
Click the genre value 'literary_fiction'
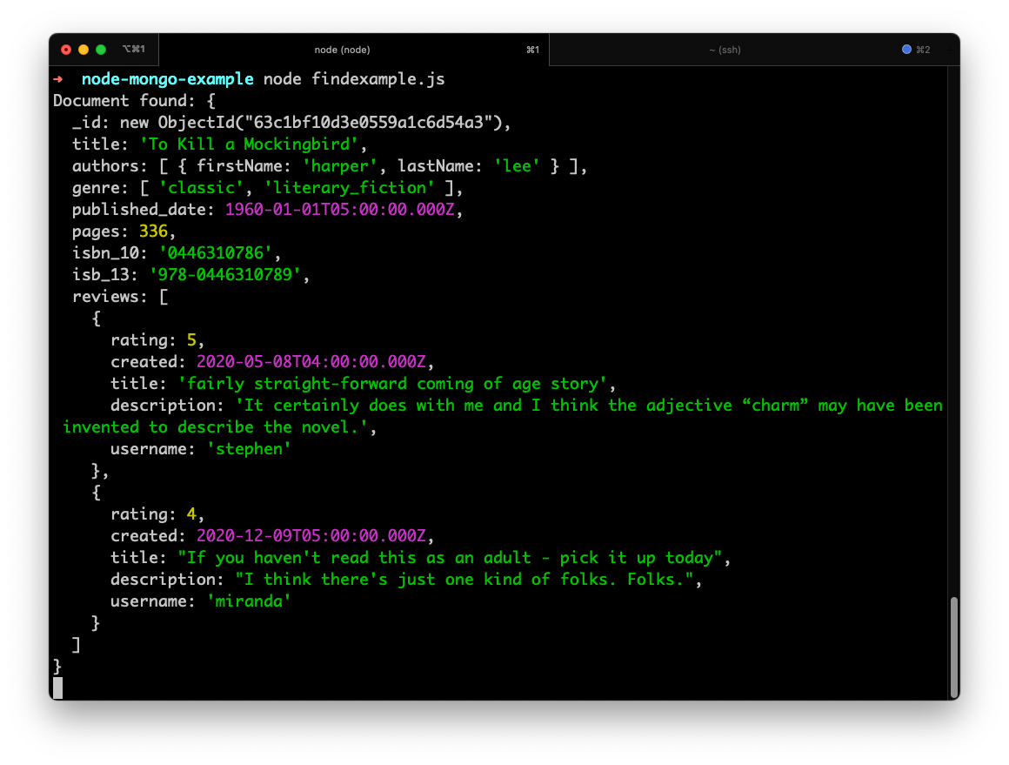point(350,188)
